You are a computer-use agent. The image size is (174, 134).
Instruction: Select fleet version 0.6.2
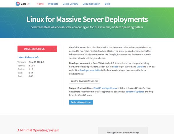[x=31, y=76]
